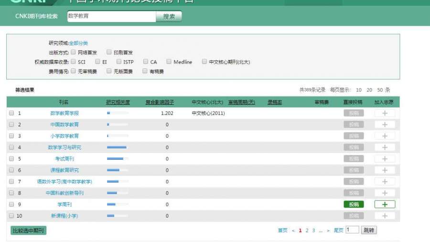
Task: Click the search input containing 数学教育
Action: [x=111, y=16]
